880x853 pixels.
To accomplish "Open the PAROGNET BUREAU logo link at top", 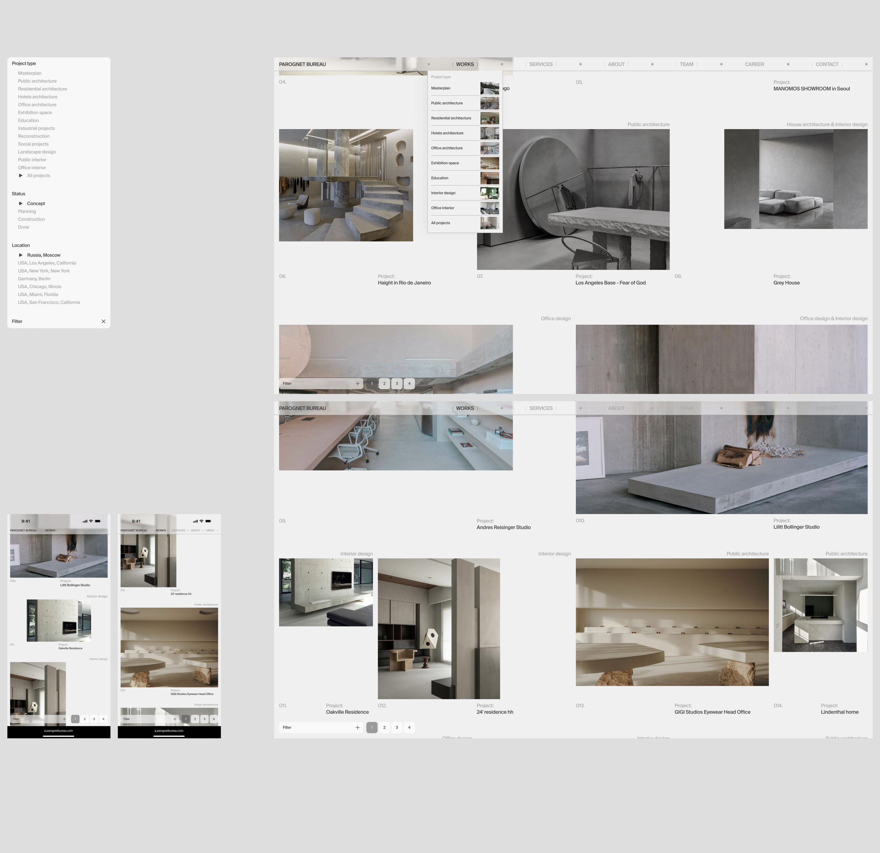I will tap(302, 64).
